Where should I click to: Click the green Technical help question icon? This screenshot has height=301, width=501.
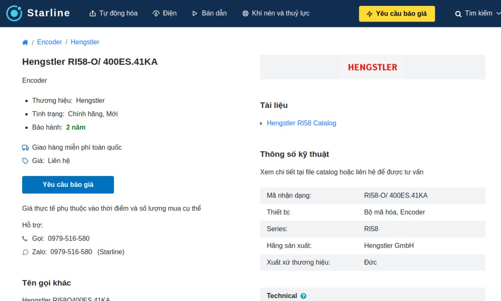[x=303, y=296]
